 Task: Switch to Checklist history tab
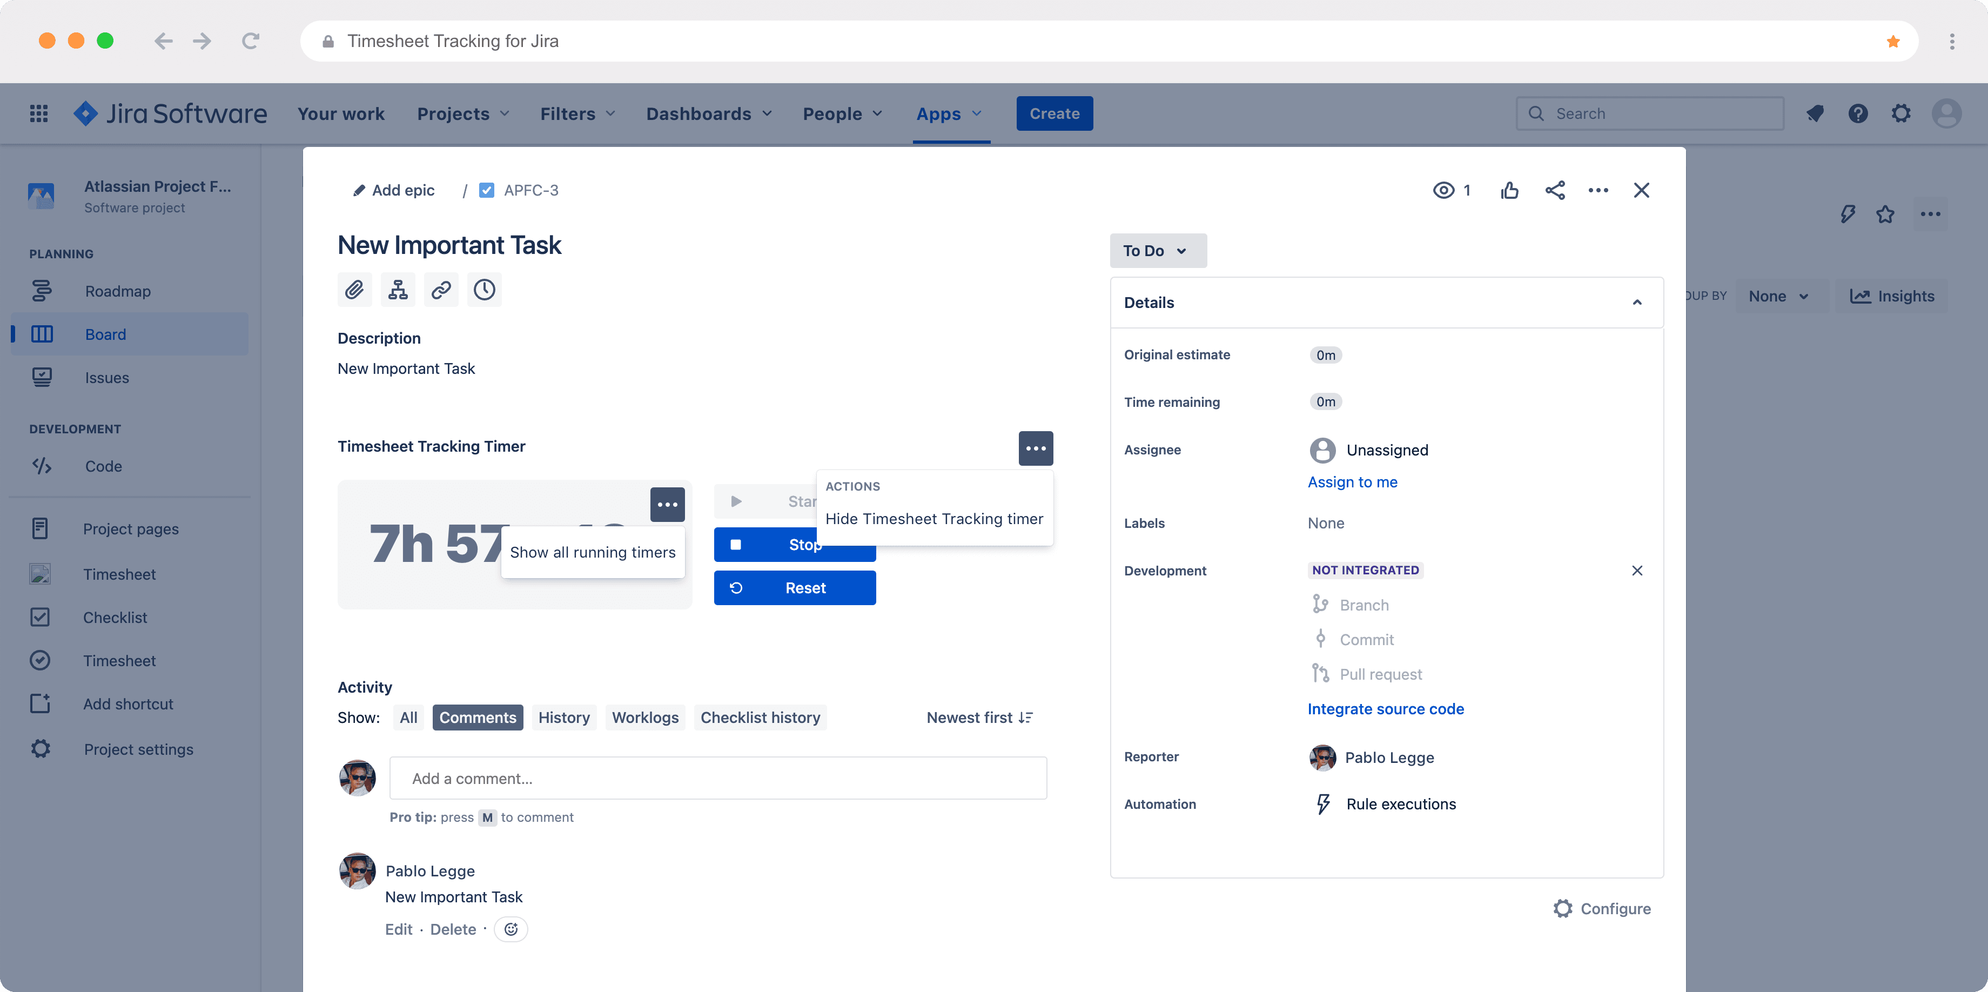(x=760, y=718)
